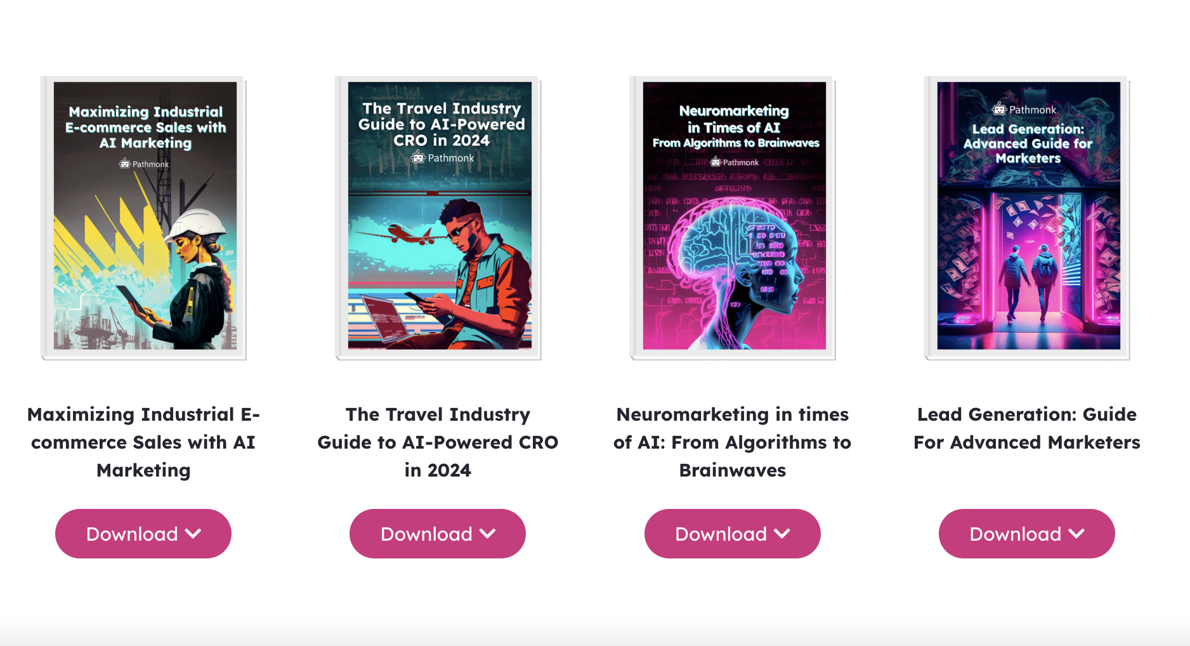Click the Pathmonk logo on Neuromarketing cover
Image resolution: width=1190 pixels, height=646 pixels.
pyautogui.click(x=734, y=162)
